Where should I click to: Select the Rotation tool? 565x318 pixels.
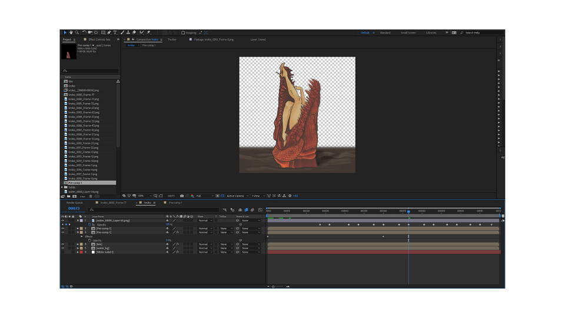(x=84, y=32)
